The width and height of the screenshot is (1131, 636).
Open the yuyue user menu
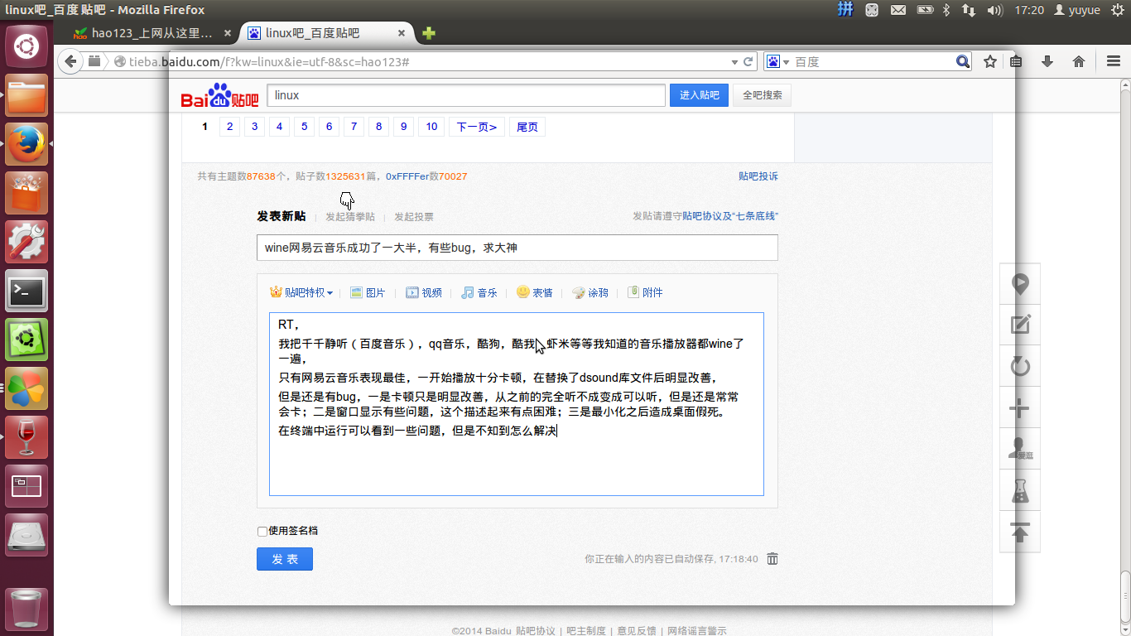click(x=1076, y=10)
